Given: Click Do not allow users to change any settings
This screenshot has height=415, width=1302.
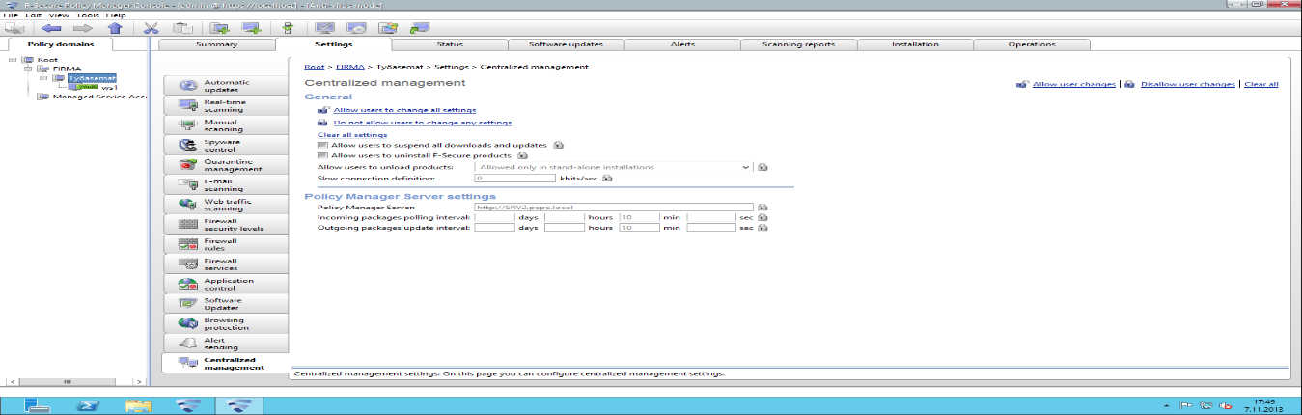Looking at the screenshot, I should [x=423, y=123].
